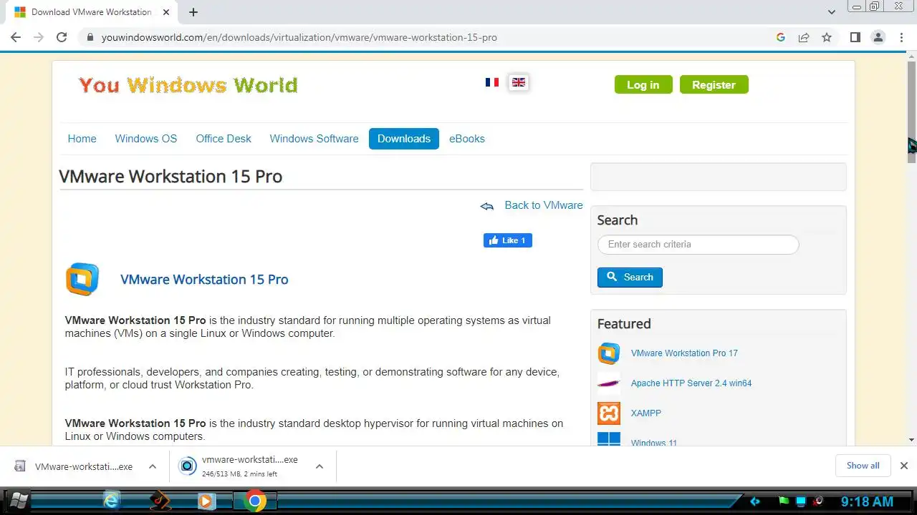
Task: Click the blue Search button
Action: pos(630,277)
